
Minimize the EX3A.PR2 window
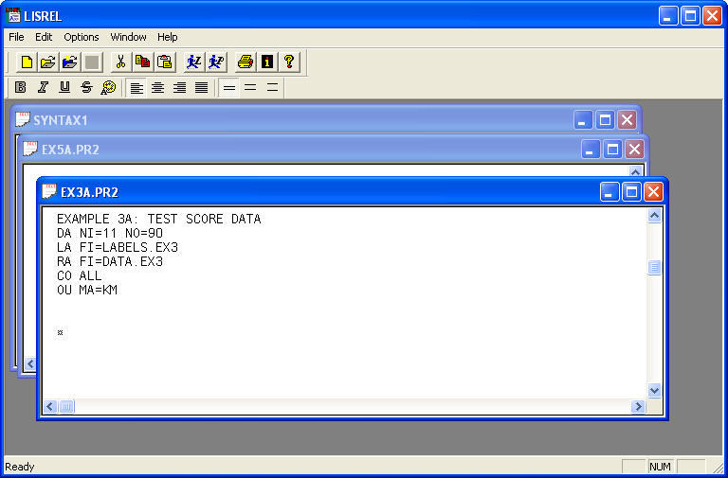click(610, 192)
